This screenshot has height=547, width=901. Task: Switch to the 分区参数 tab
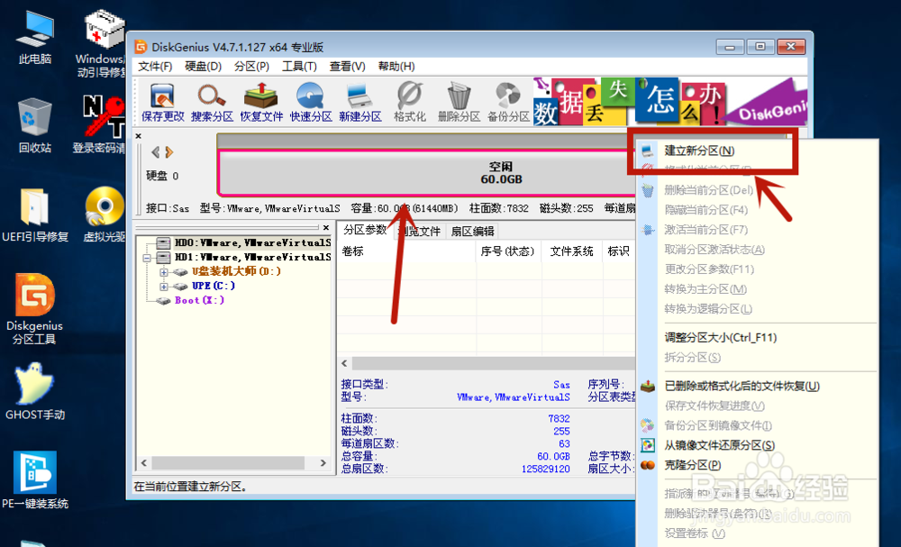tap(366, 231)
